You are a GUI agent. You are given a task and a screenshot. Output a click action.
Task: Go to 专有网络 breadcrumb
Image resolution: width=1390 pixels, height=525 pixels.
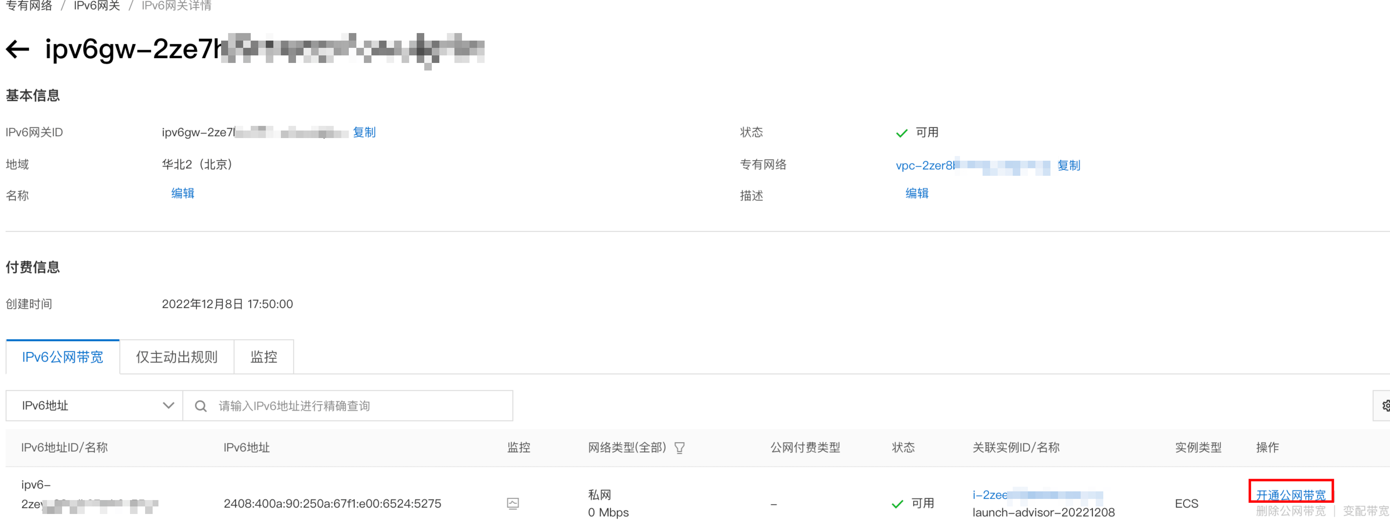click(29, 6)
